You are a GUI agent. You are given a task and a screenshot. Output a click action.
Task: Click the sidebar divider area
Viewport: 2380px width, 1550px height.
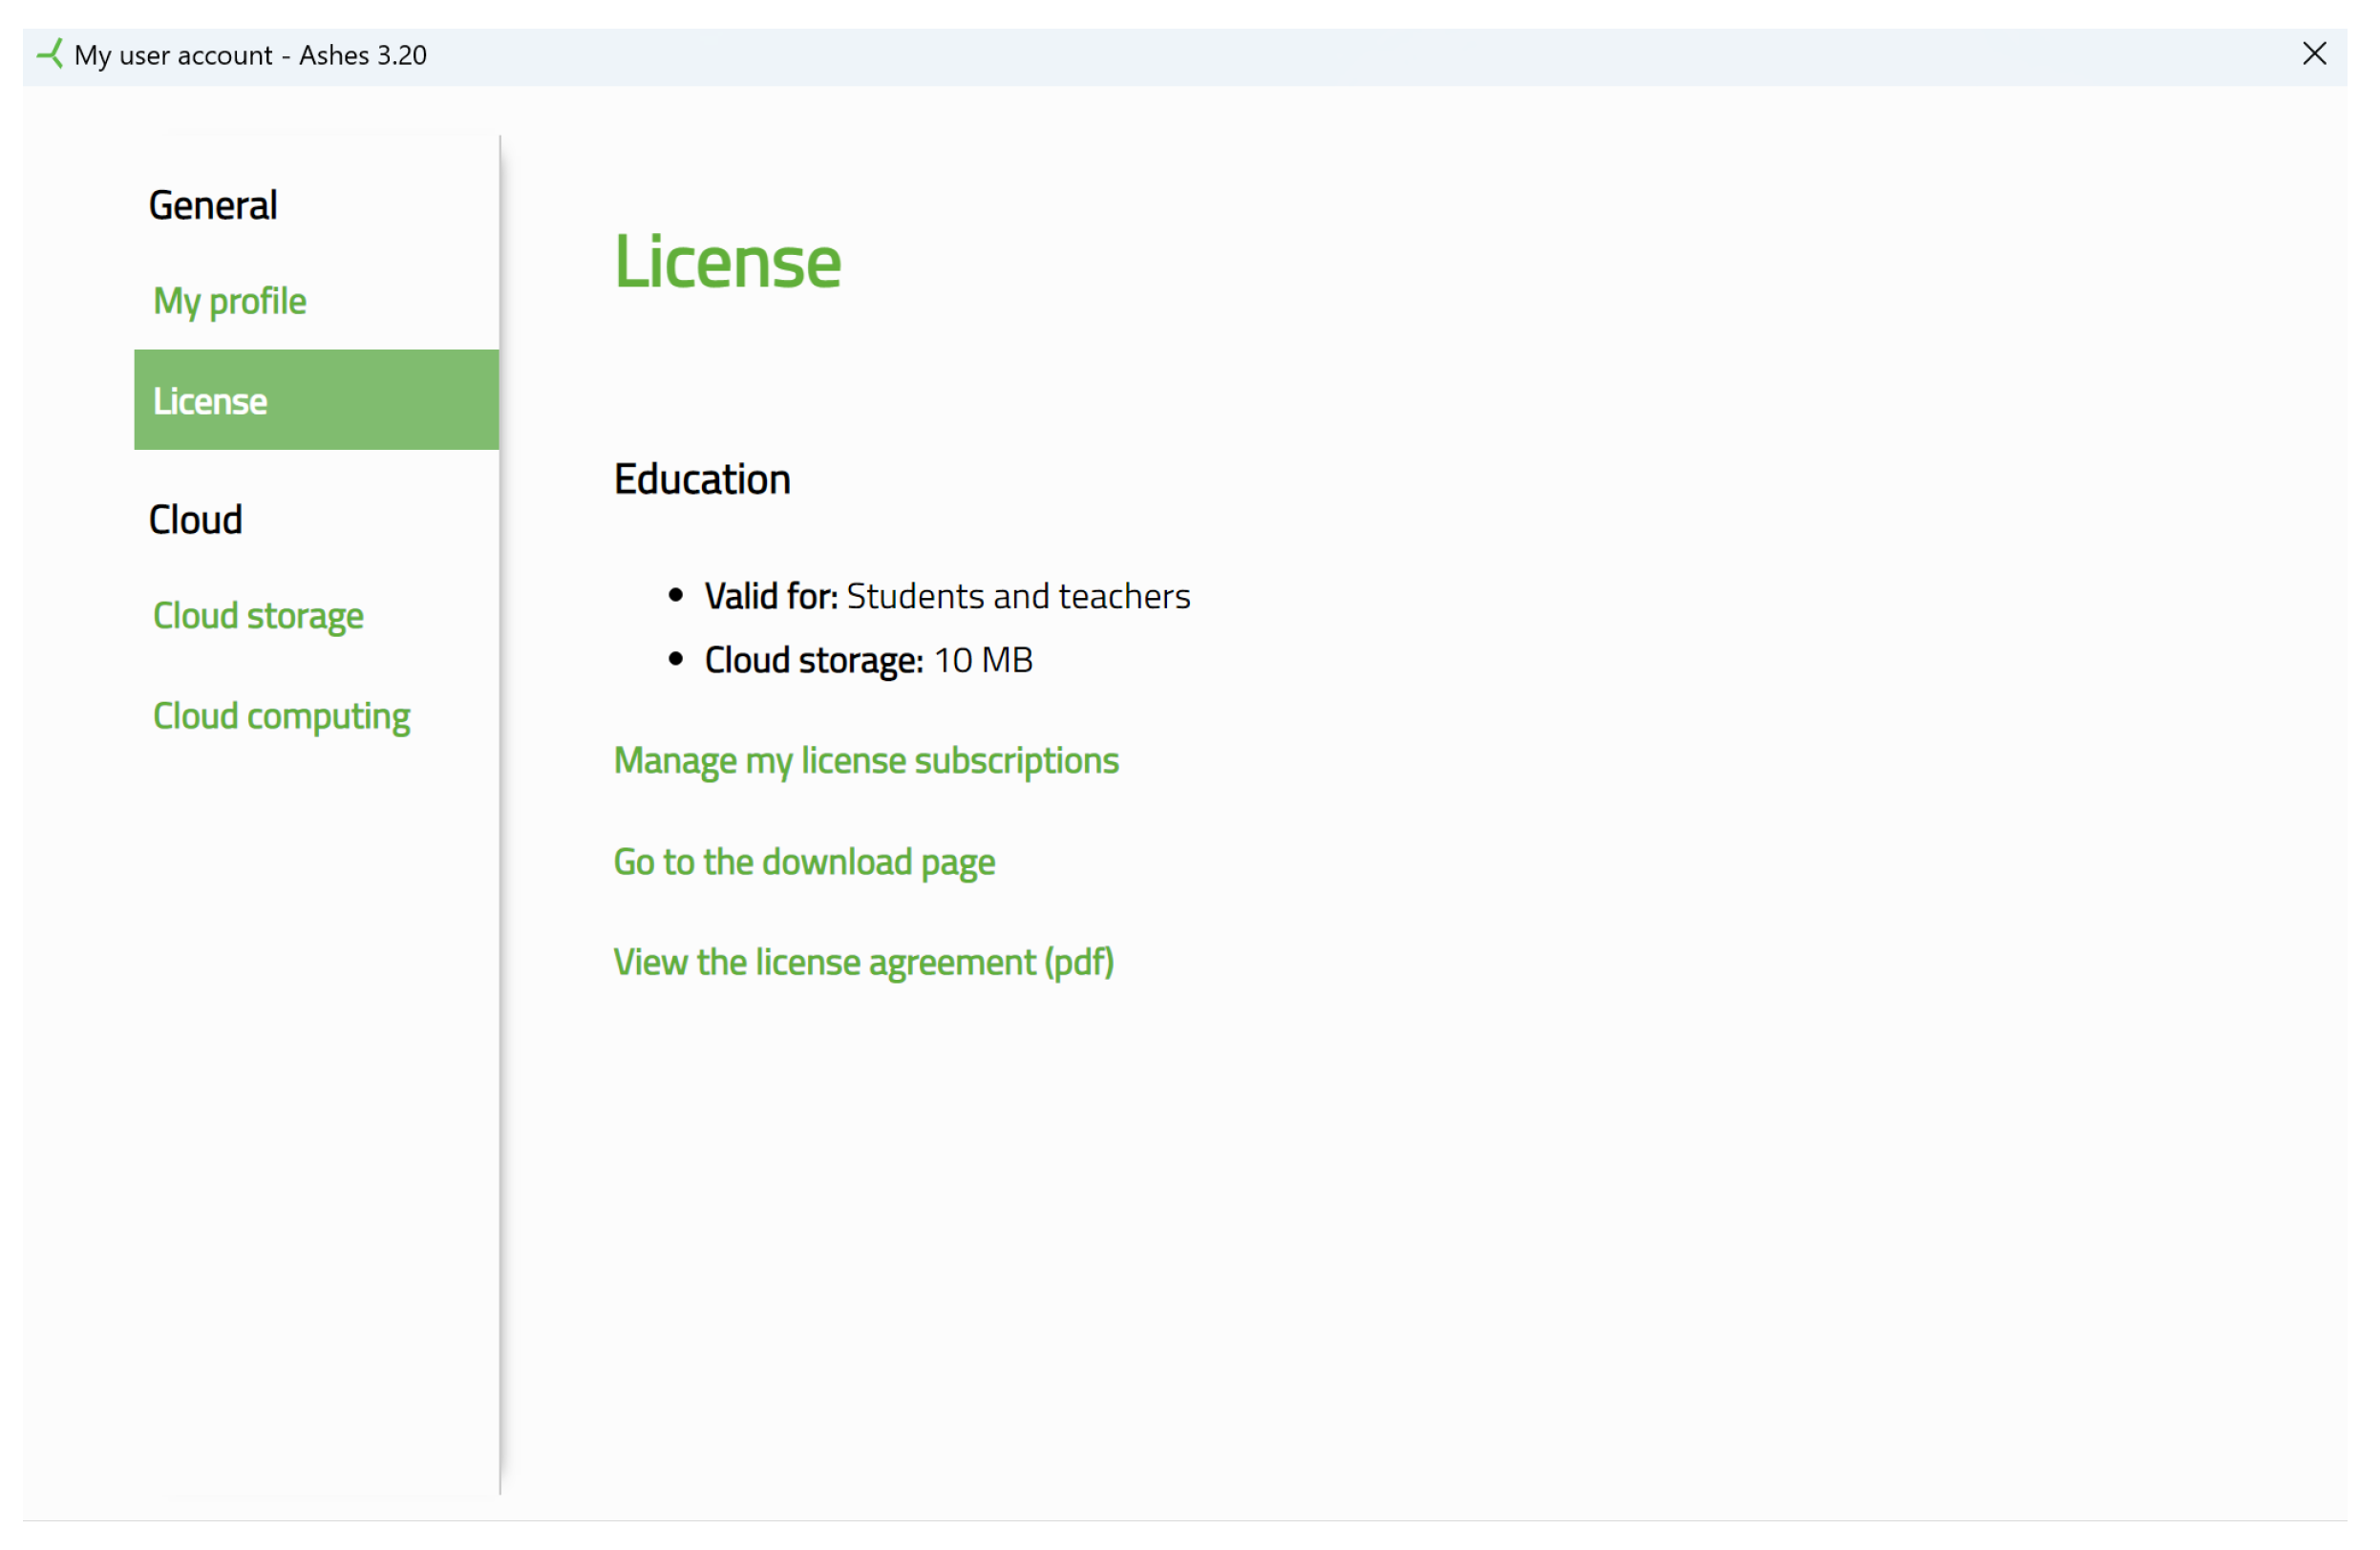(x=500, y=800)
